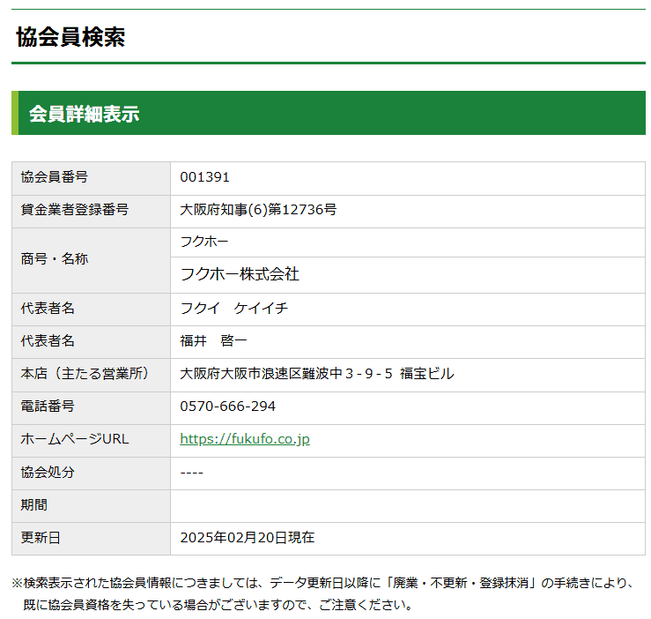Open the https://fukufo.co.jp homepage link
Screen dimensions: 651x619
244,439
